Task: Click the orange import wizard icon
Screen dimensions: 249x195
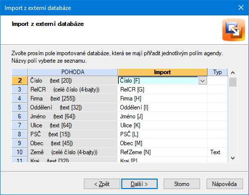Action: click(x=234, y=30)
